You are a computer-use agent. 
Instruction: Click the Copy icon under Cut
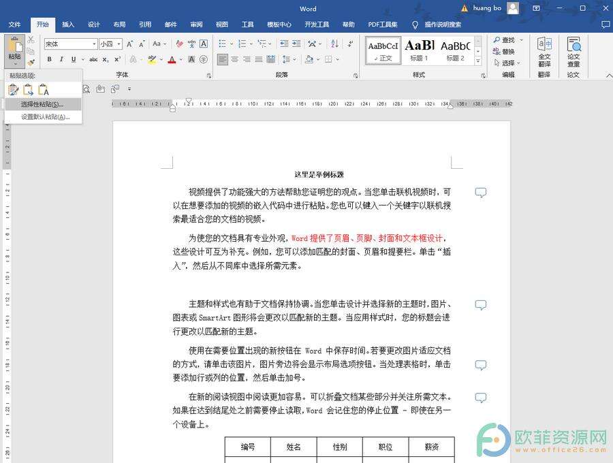[x=31, y=51]
